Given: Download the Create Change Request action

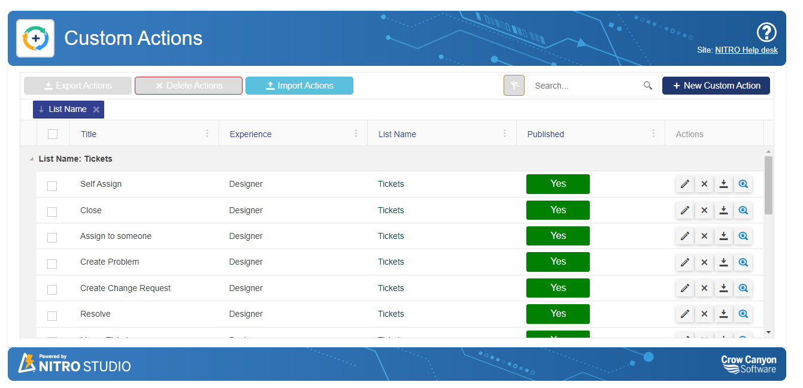Looking at the screenshot, I should tap(723, 288).
